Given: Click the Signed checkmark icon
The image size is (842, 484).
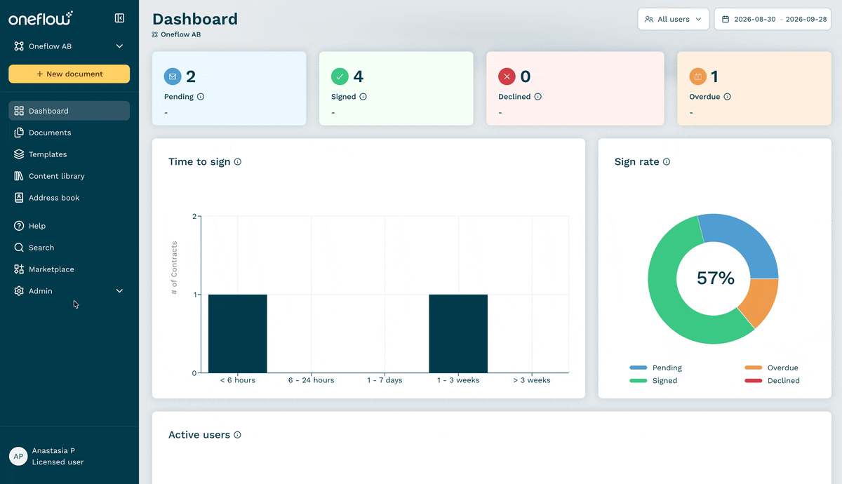Looking at the screenshot, I should (x=340, y=76).
